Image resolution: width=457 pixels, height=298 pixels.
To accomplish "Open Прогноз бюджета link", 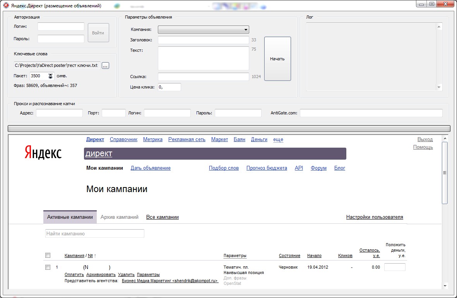I will (x=267, y=168).
